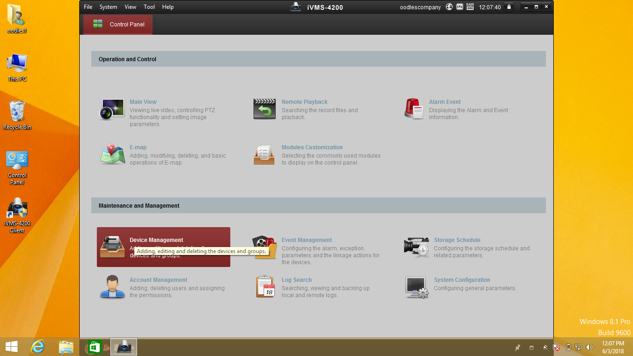Click the Device Management title text
Screen dimensions: 633x356
coord(156,240)
